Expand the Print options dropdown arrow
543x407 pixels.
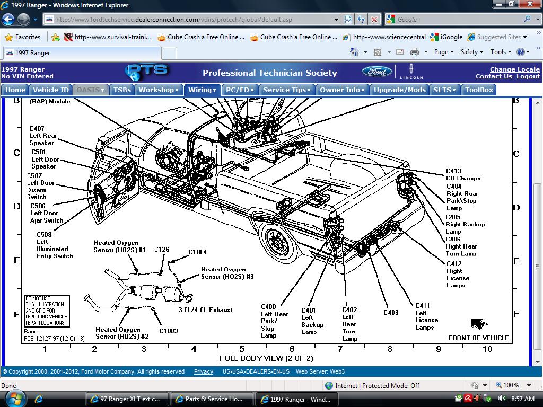[426, 52]
